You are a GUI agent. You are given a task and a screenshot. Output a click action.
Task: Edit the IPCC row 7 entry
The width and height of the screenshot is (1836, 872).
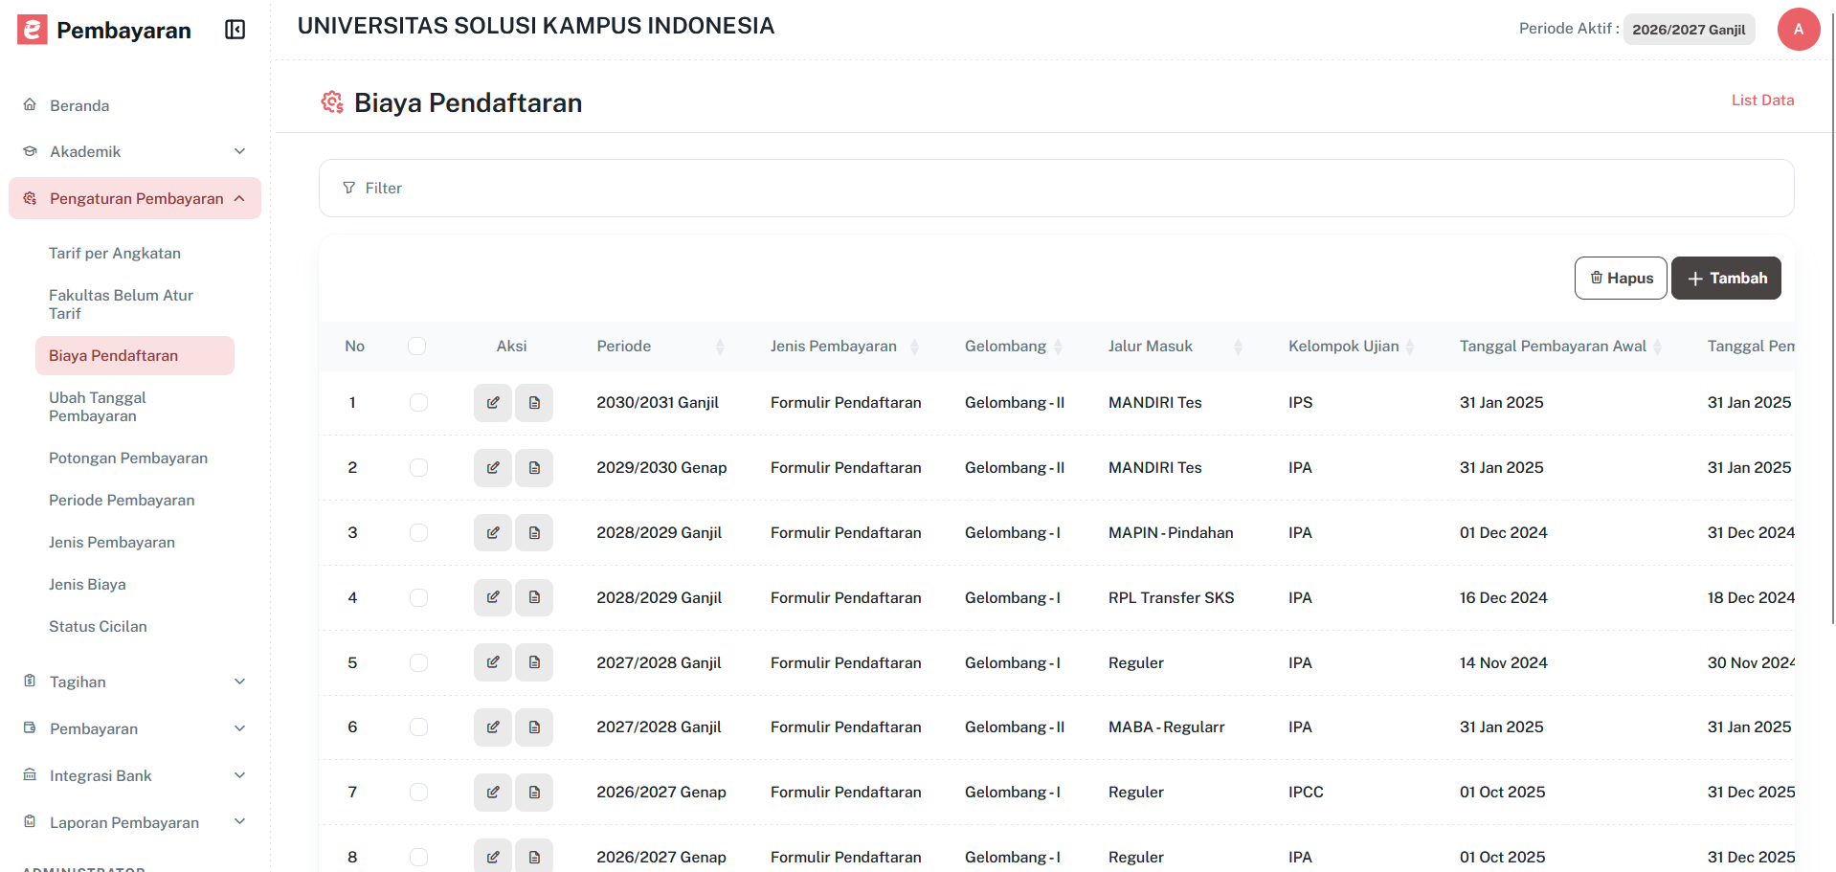click(493, 793)
